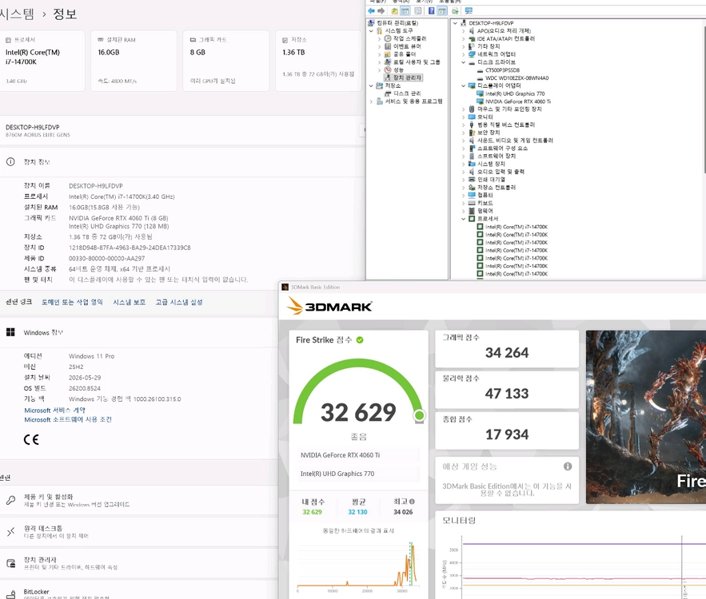Click info icon in 예상 게임 성능 panel
This screenshot has height=599, width=706.
[x=568, y=466]
